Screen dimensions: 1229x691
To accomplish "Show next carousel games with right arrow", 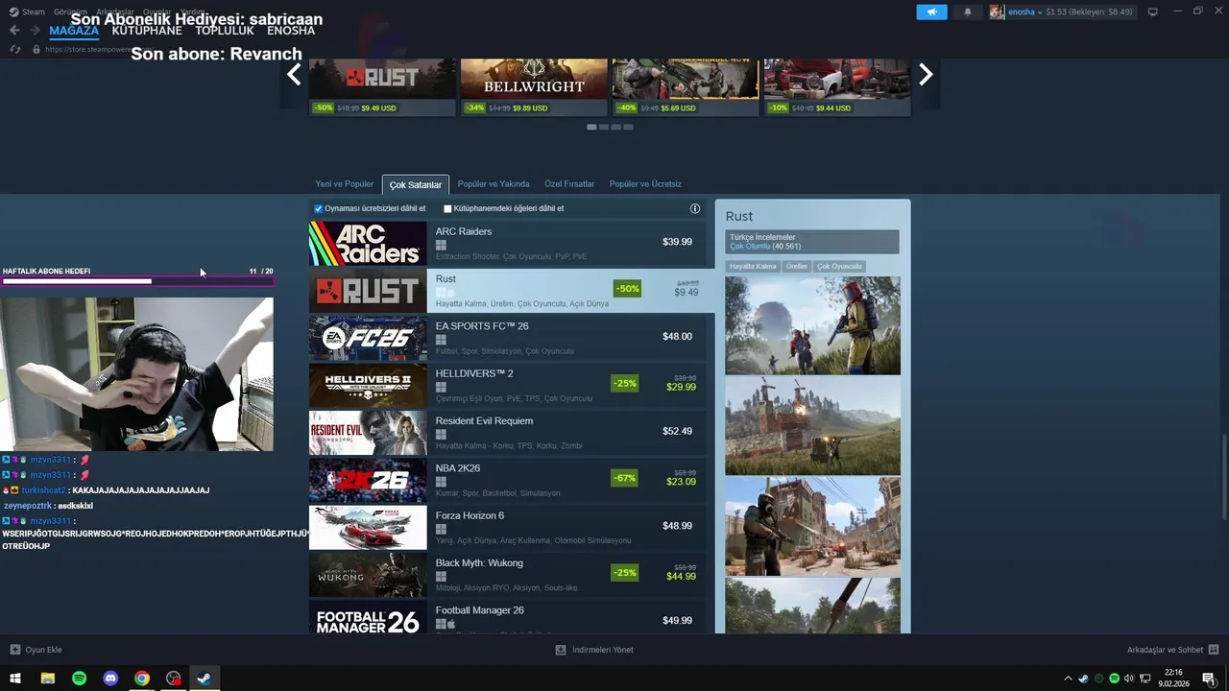I will coord(926,74).
